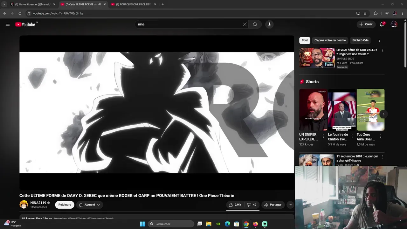Open 11 septembre 2001 video title
407x229 pixels.
tap(357, 158)
